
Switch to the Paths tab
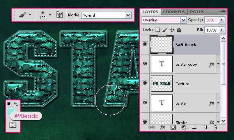pos(197,12)
